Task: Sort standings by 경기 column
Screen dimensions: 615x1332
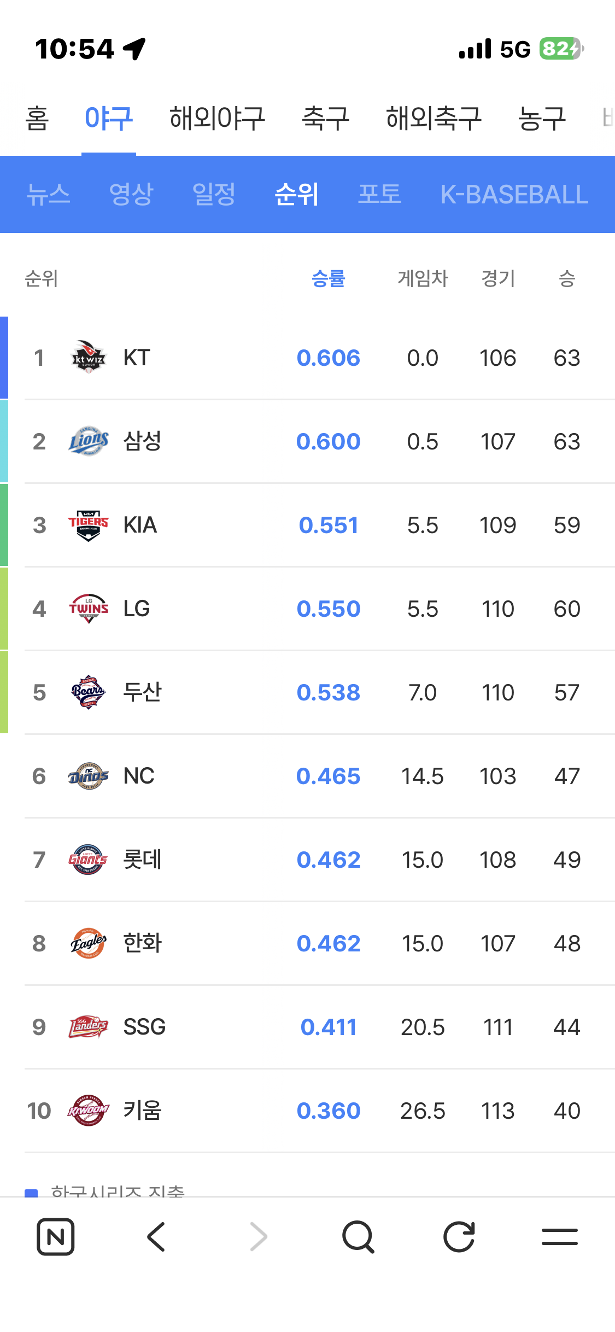Action: click(498, 279)
